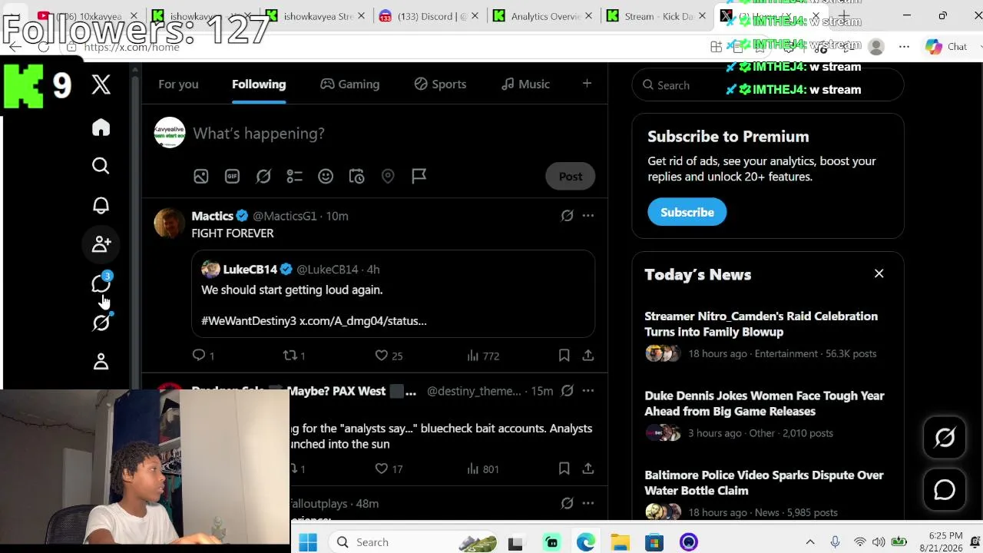983x553 pixels.
Task: Ask Grok about the Falloutplays post
Action: [x=567, y=504]
